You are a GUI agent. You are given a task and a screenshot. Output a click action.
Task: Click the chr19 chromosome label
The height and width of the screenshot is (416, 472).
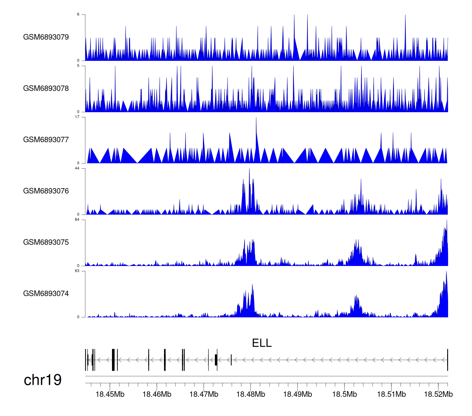(43, 380)
